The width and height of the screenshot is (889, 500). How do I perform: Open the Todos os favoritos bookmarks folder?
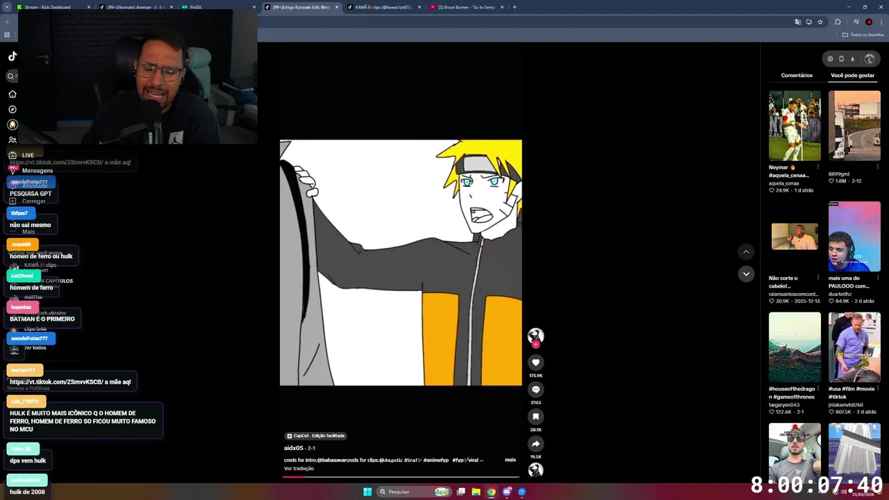[863, 35]
